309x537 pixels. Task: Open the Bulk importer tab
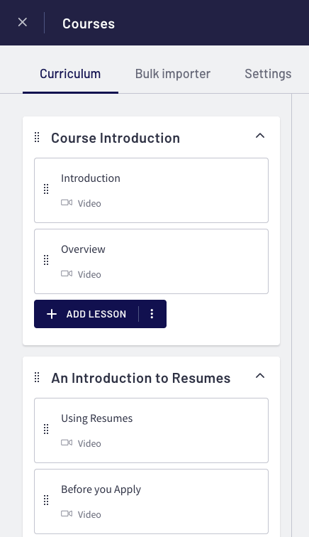[x=173, y=74]
